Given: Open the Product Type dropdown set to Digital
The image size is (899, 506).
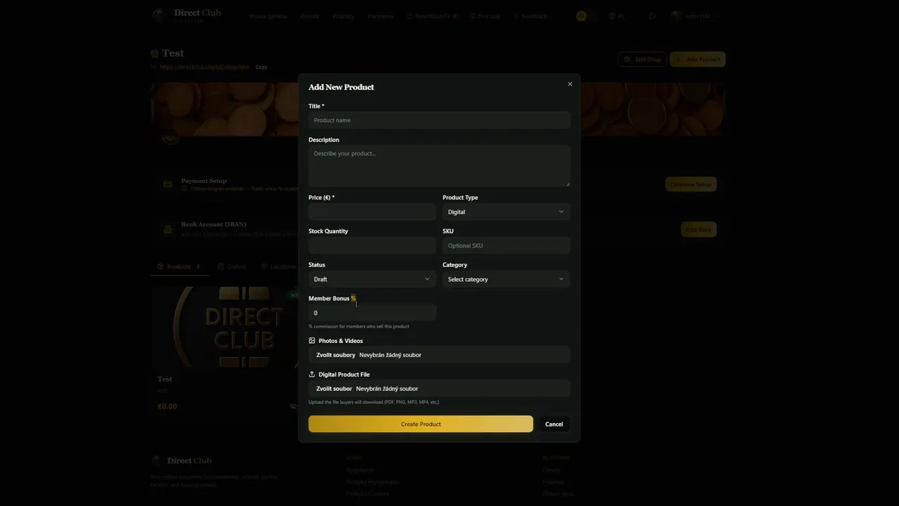Looking at the screenshot, I should point(506,212).
